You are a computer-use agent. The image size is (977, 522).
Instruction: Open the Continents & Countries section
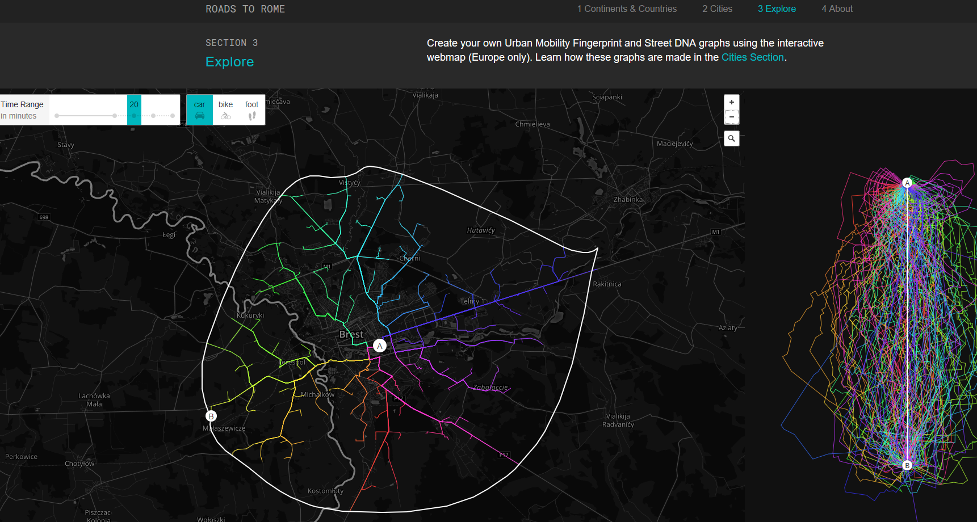627,9
